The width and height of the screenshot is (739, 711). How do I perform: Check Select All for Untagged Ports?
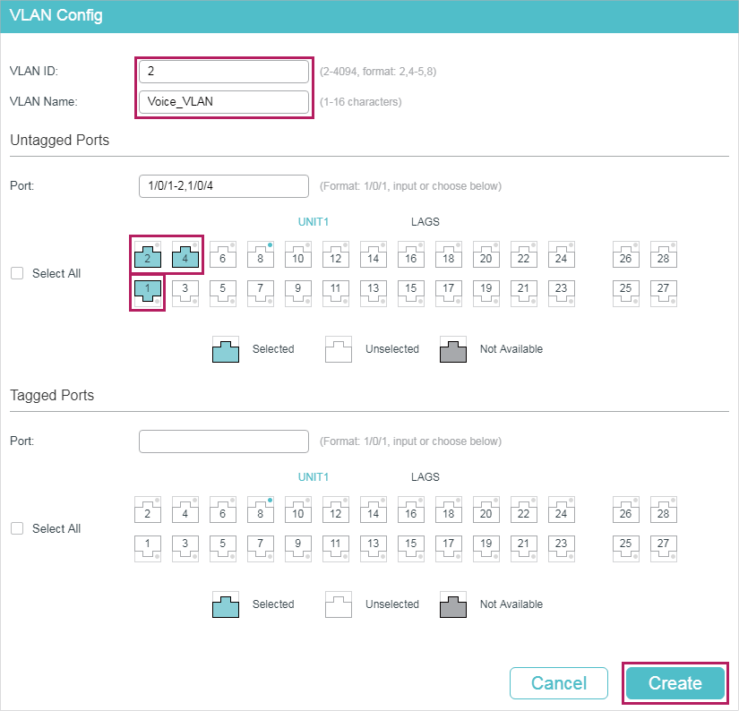point(17,273)
